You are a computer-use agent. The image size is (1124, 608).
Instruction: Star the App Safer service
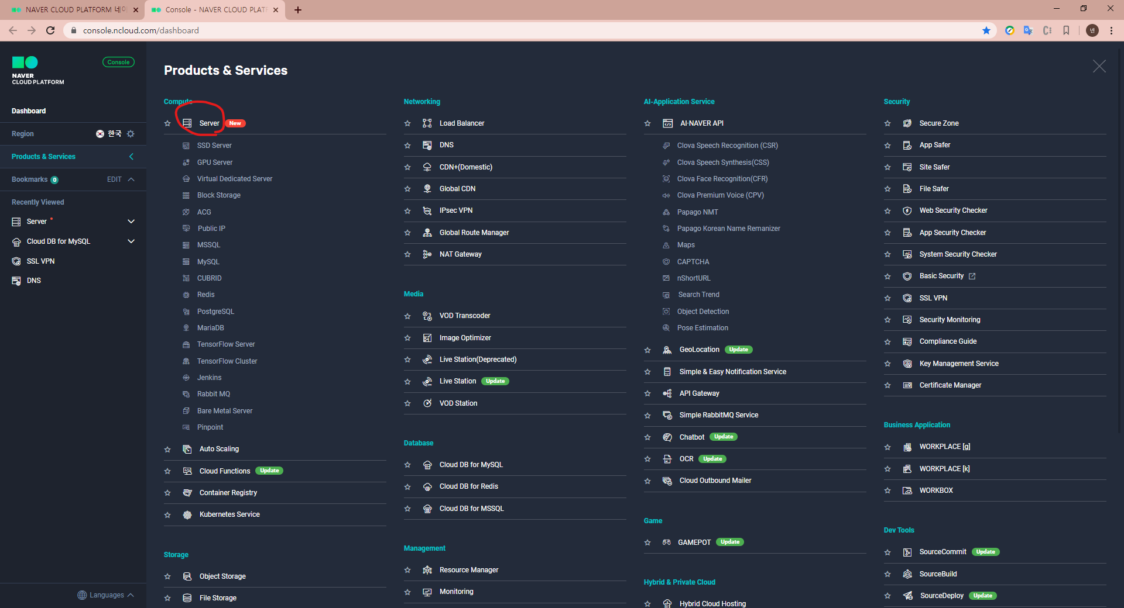[x=887, y=145]
